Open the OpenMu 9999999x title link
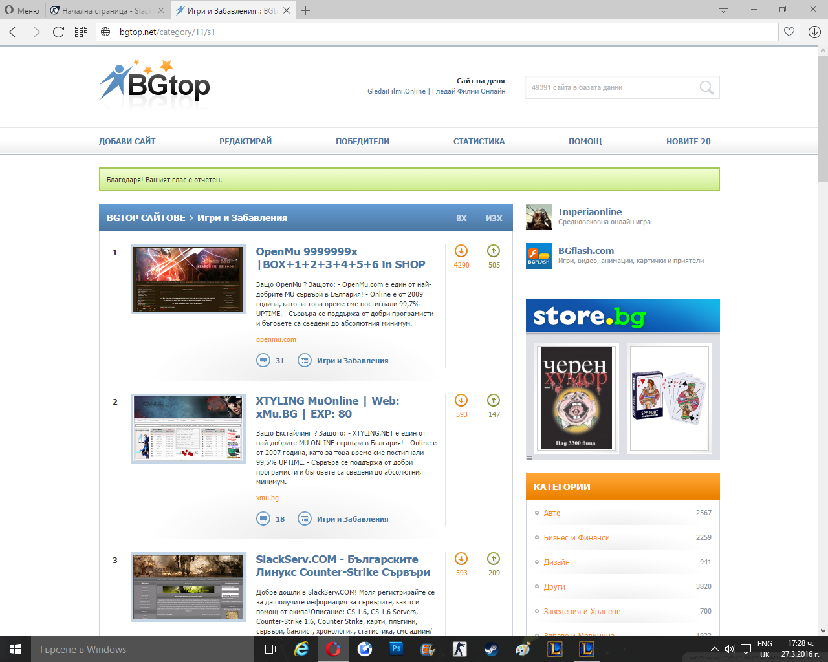 (x=340, y=258)
